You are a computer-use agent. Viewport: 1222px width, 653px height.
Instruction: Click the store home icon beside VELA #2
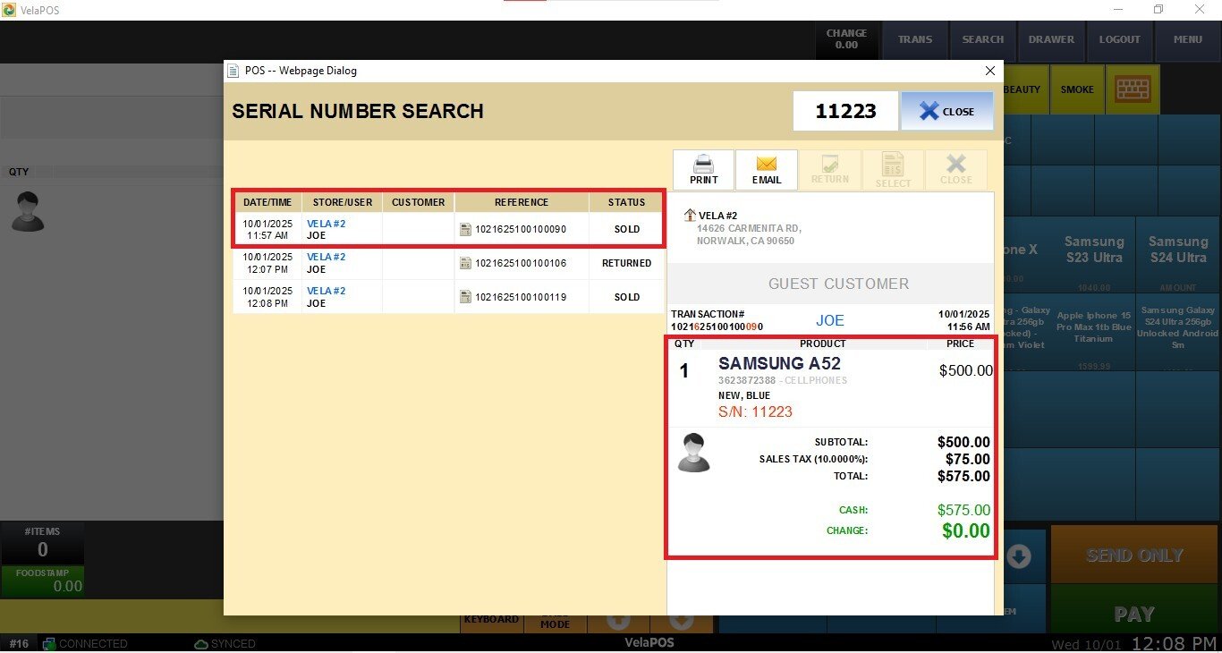[x=690, y=216]
